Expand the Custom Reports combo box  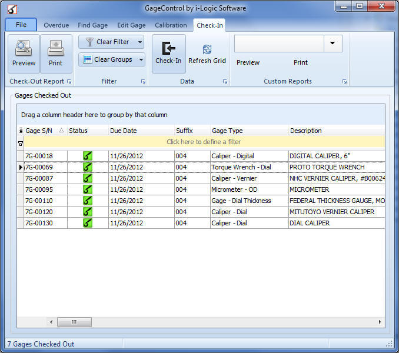[333, 43]
